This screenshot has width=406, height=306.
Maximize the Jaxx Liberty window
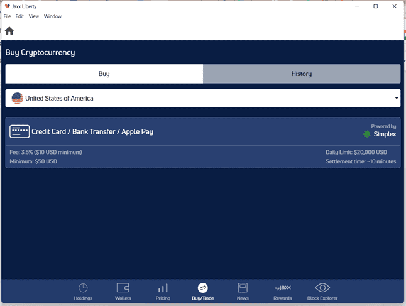tap(375, 6)
